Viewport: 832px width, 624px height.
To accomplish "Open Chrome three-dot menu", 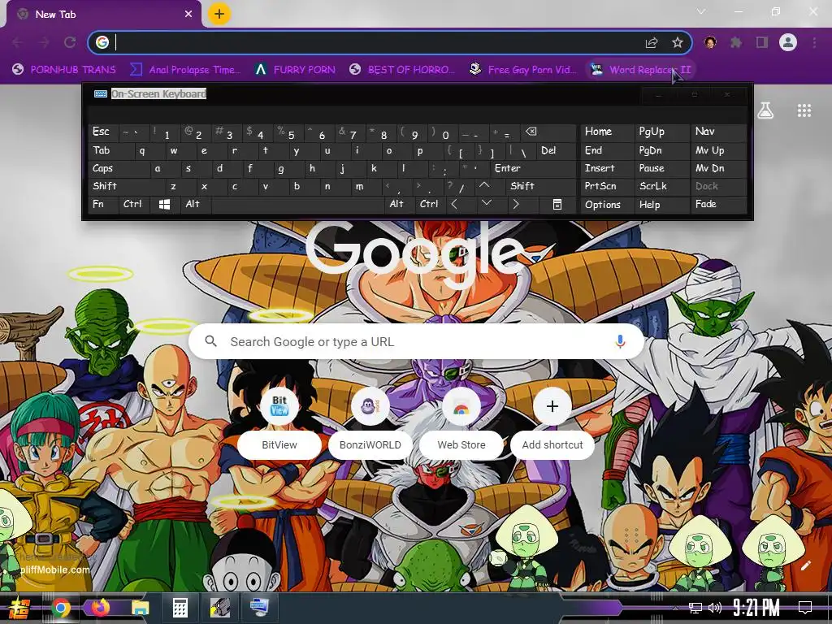I will tap(814, 42).
